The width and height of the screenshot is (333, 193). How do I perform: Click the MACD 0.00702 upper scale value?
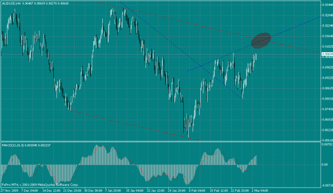tap(328, 145)
